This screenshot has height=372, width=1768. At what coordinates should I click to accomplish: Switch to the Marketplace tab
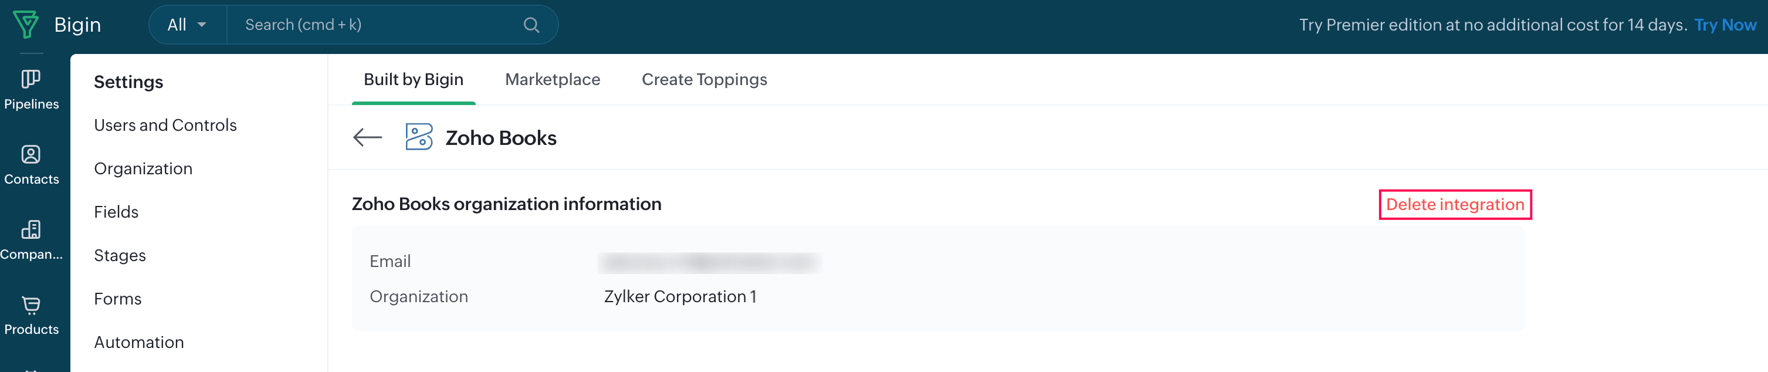[553, 79]
